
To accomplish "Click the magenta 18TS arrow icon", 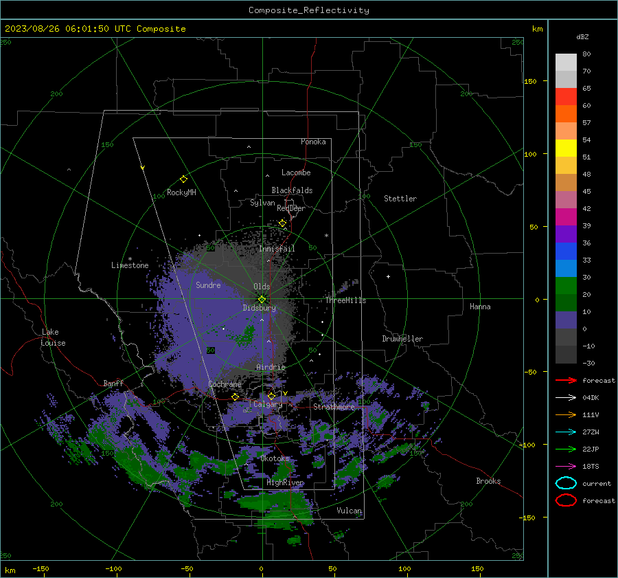I will [x=566, y=467].
